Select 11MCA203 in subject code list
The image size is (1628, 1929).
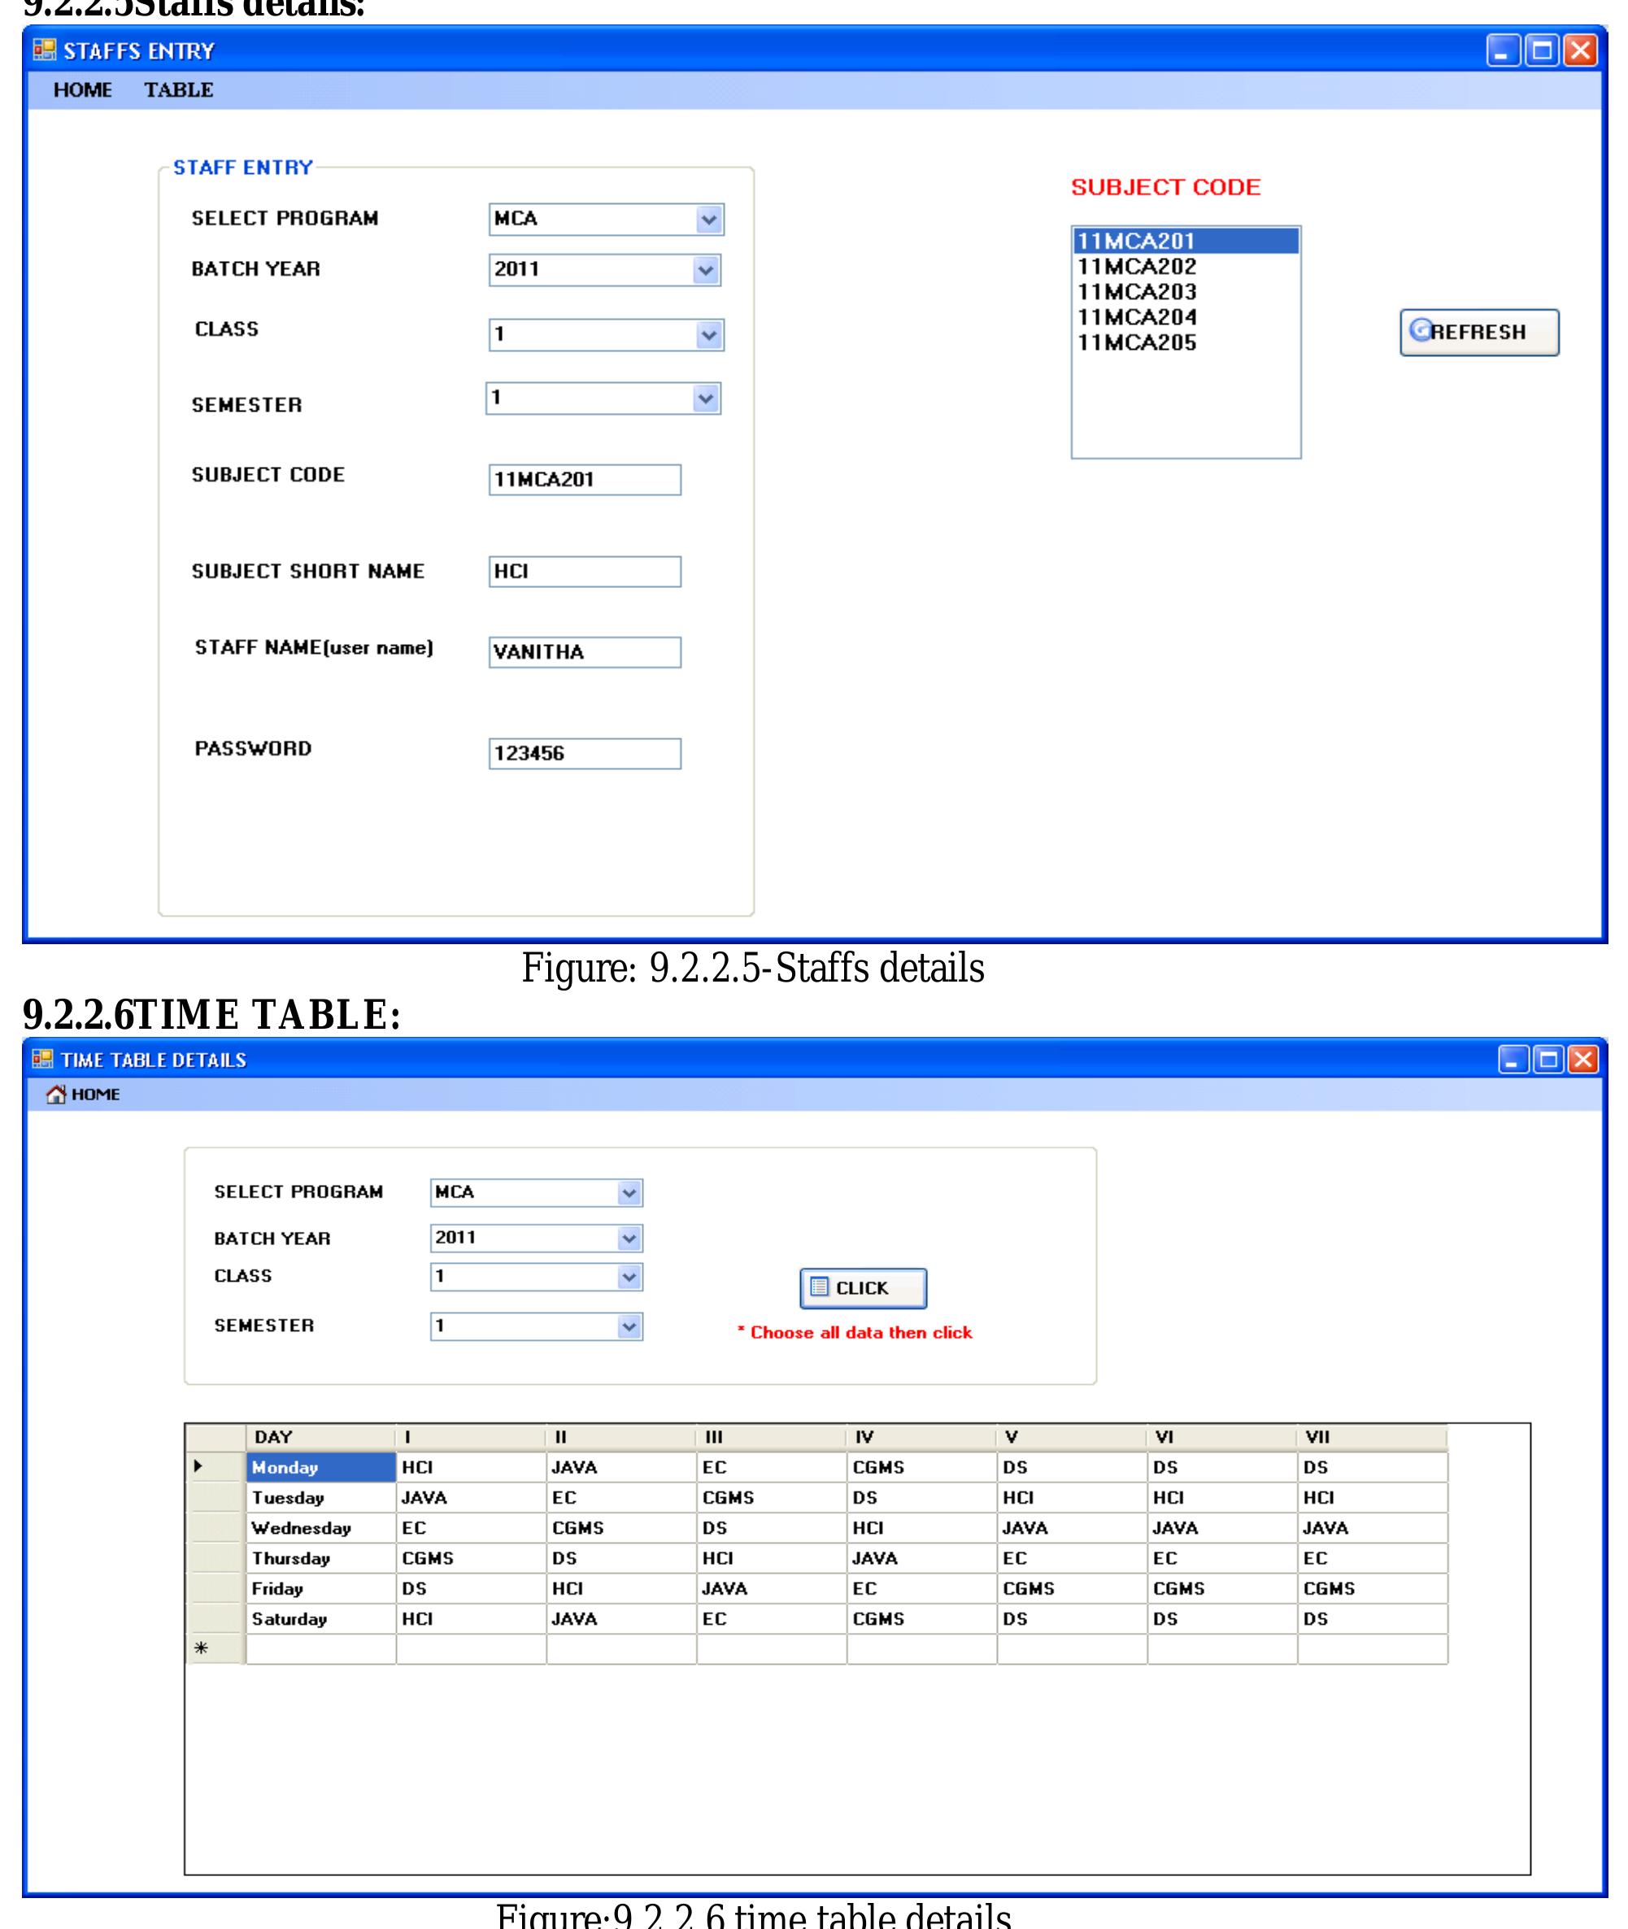1186,292
